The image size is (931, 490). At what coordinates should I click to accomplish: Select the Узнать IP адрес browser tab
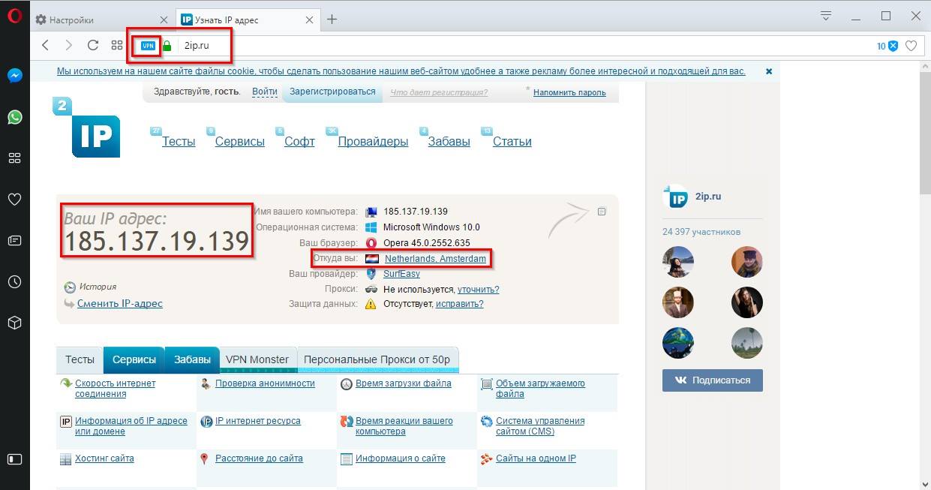248,20
